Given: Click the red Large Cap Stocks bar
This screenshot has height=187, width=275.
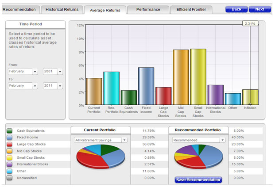Looking at the screenshot, I should tap(163, 96).
